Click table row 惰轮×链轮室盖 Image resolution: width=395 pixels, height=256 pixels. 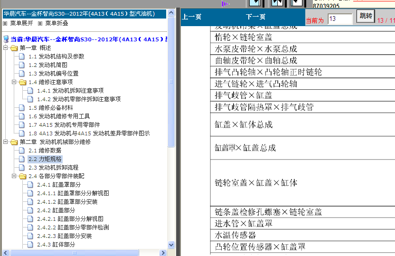(x=302, y=38)
